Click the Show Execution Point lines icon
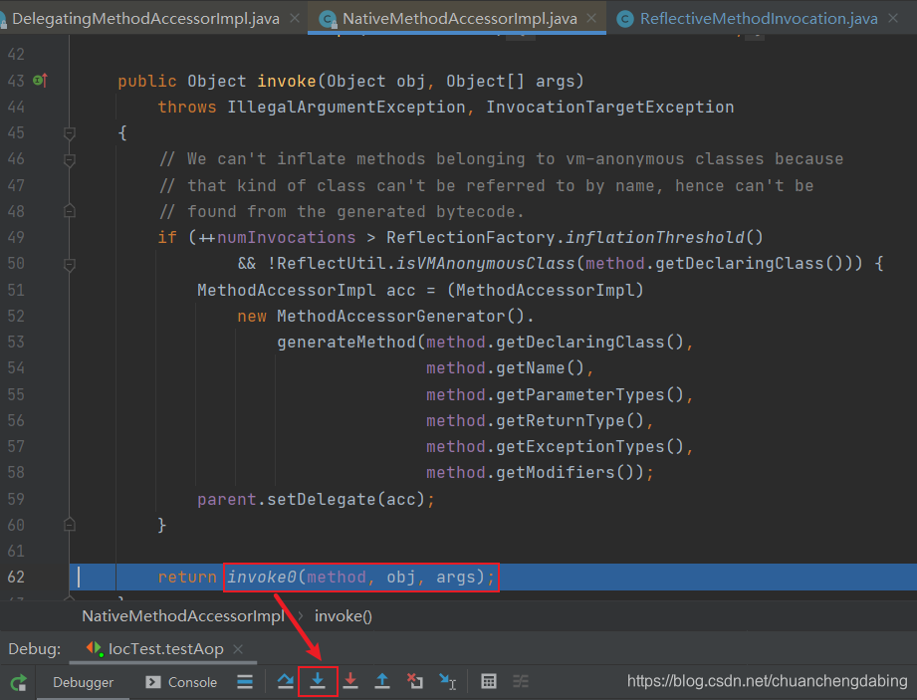This screenshot has width=917, height=700. point(245,681)
